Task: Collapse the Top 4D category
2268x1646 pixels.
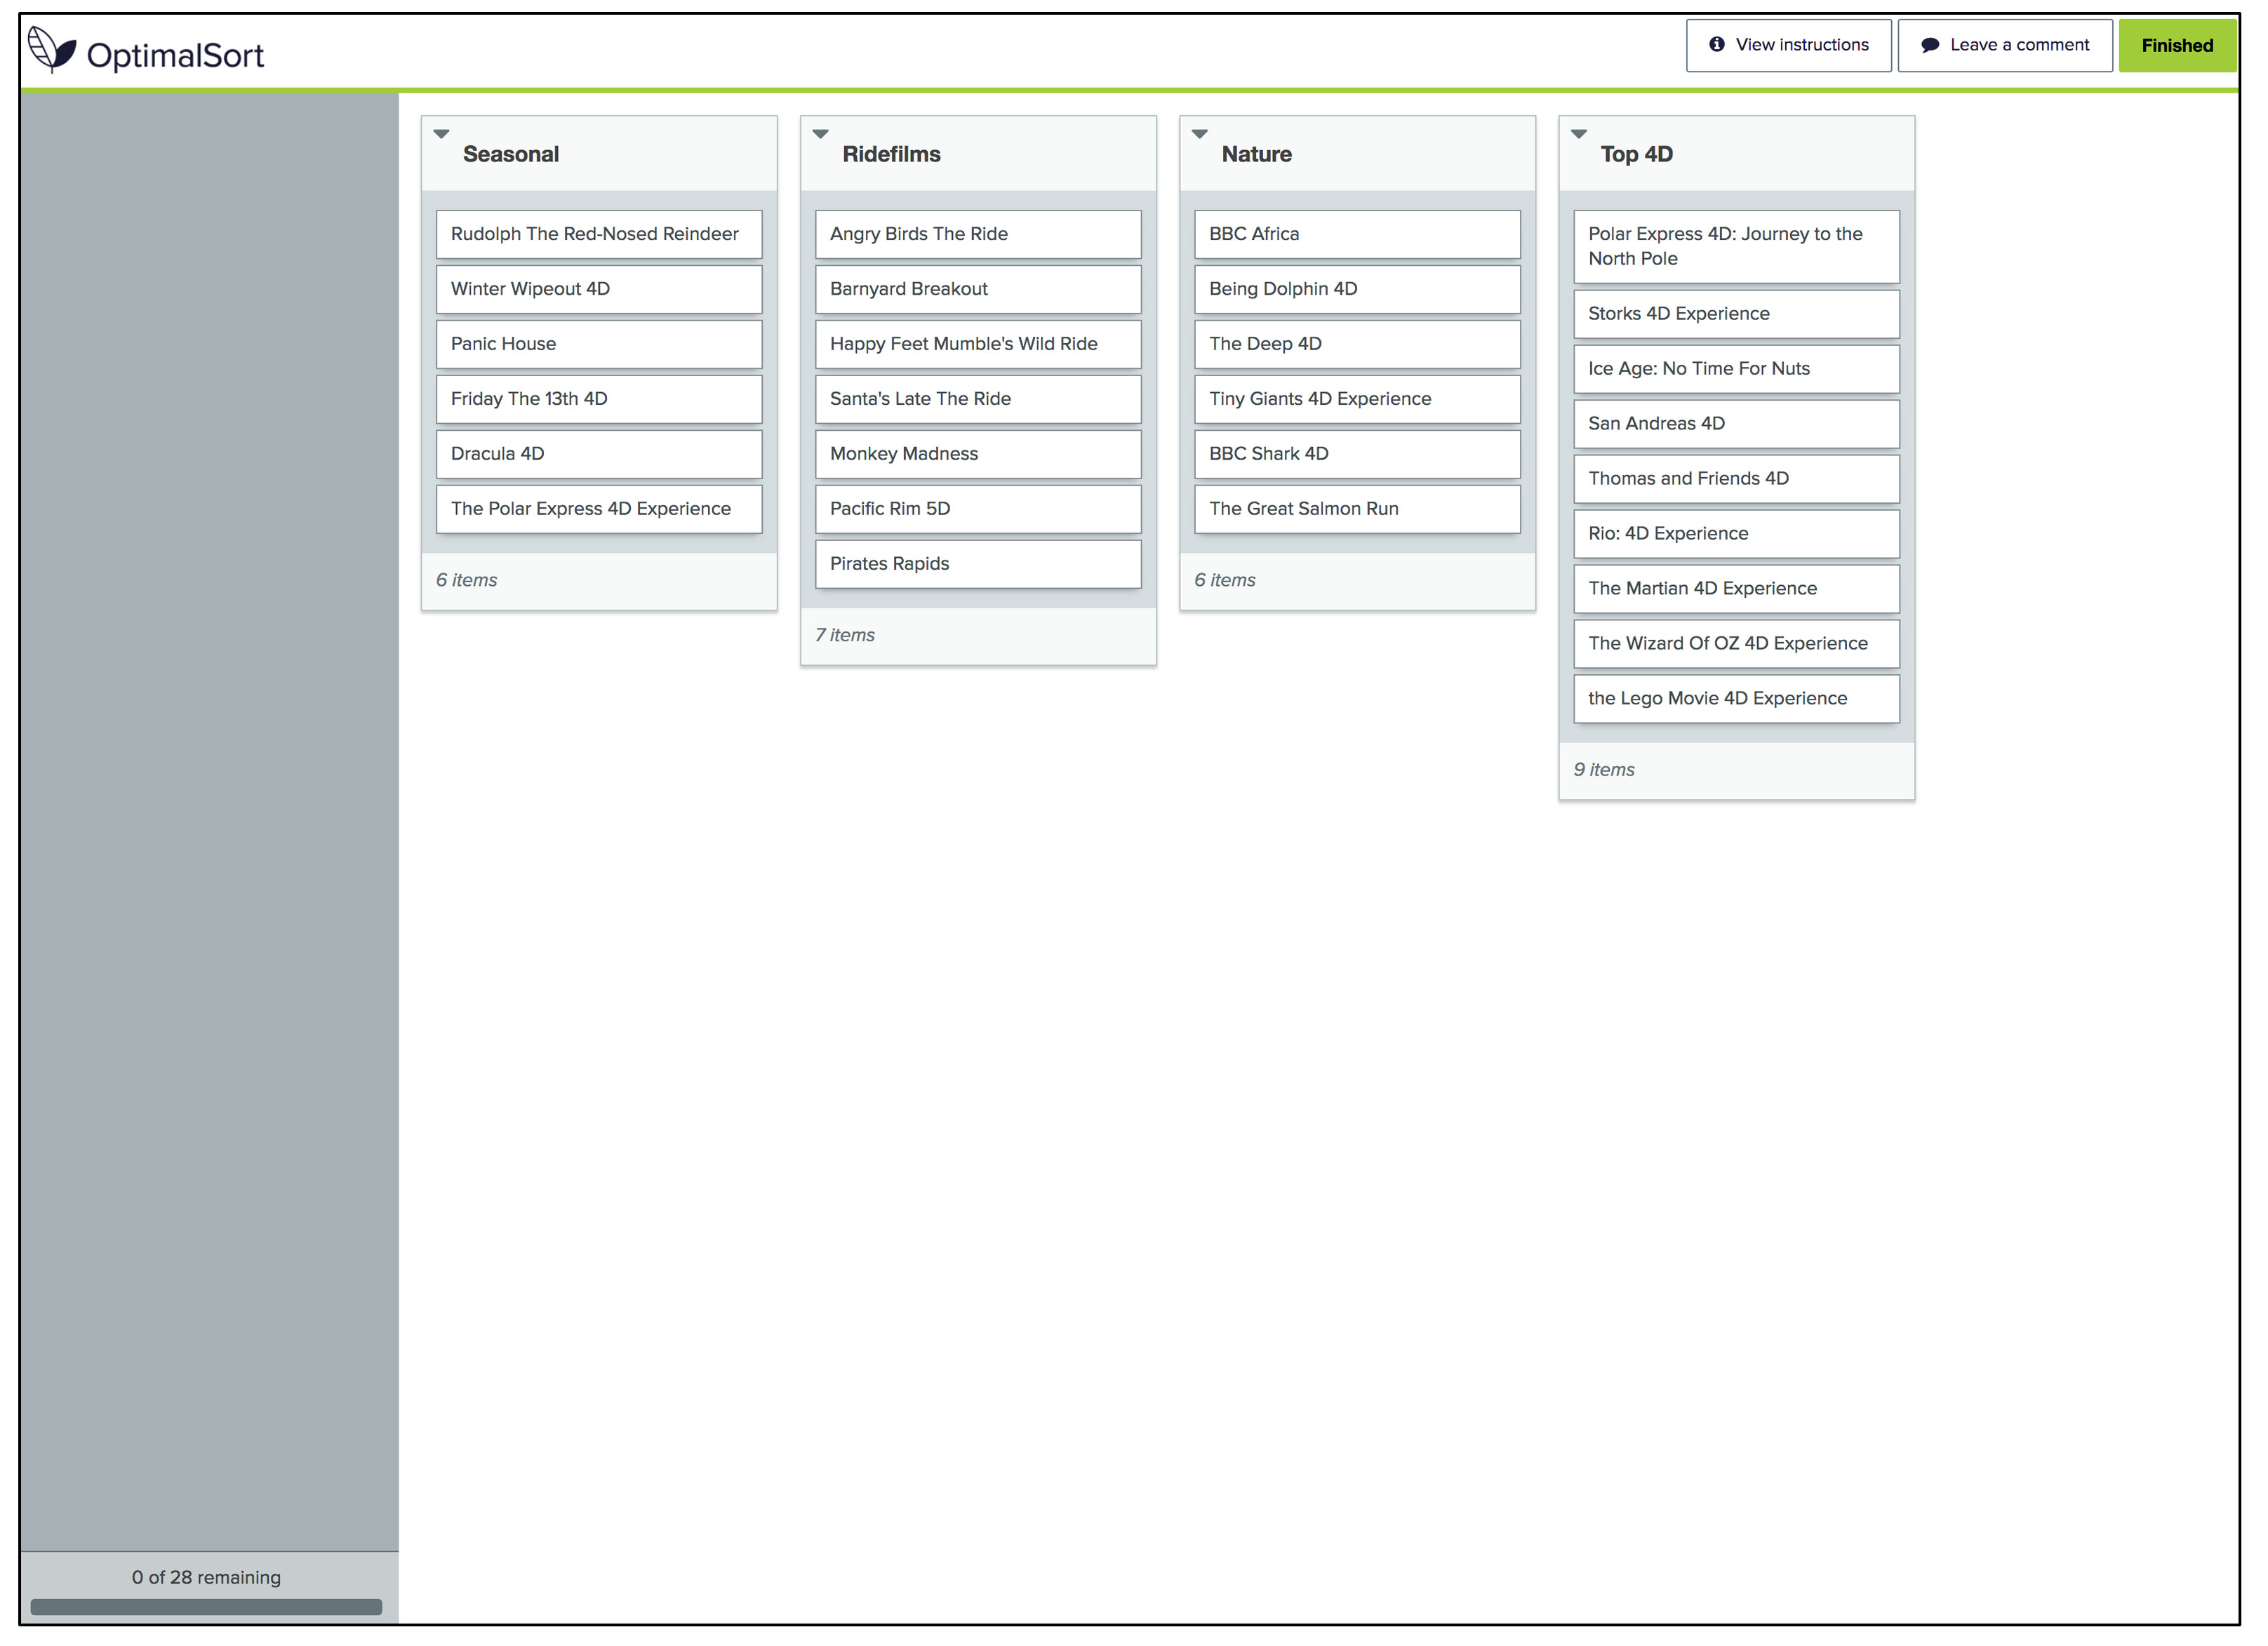Action: click(1578, 134)
